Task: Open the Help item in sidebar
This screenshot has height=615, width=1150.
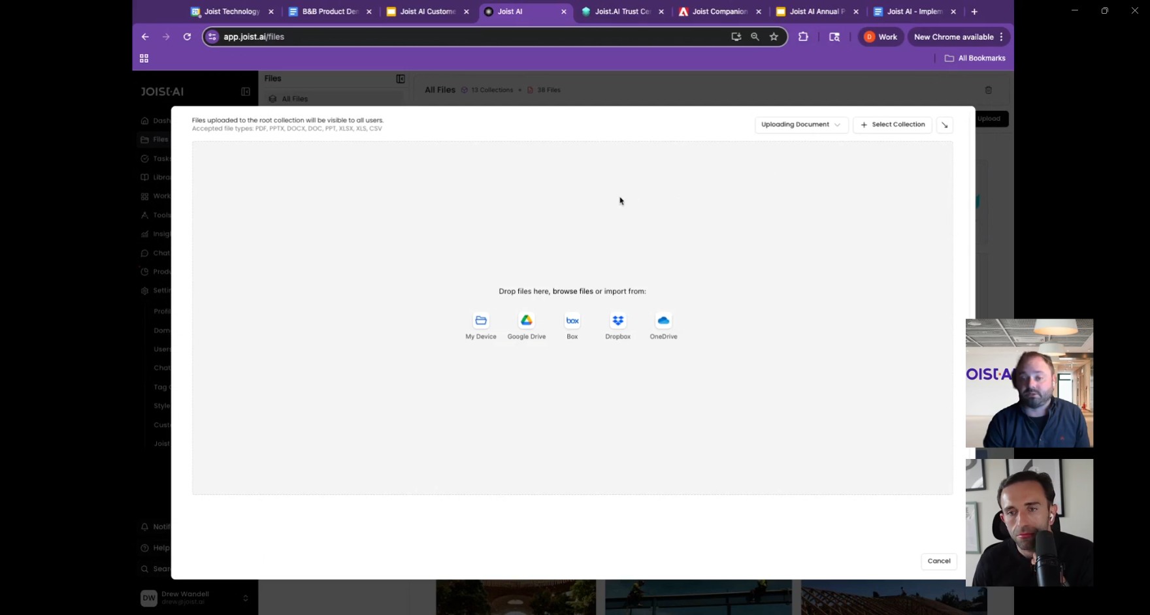Action: [x=156, y=548]
